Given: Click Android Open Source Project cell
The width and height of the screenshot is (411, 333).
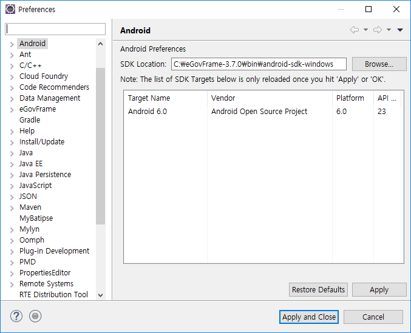Looking at the screenshot, I should pyautogui.click(x=259, y=112).
